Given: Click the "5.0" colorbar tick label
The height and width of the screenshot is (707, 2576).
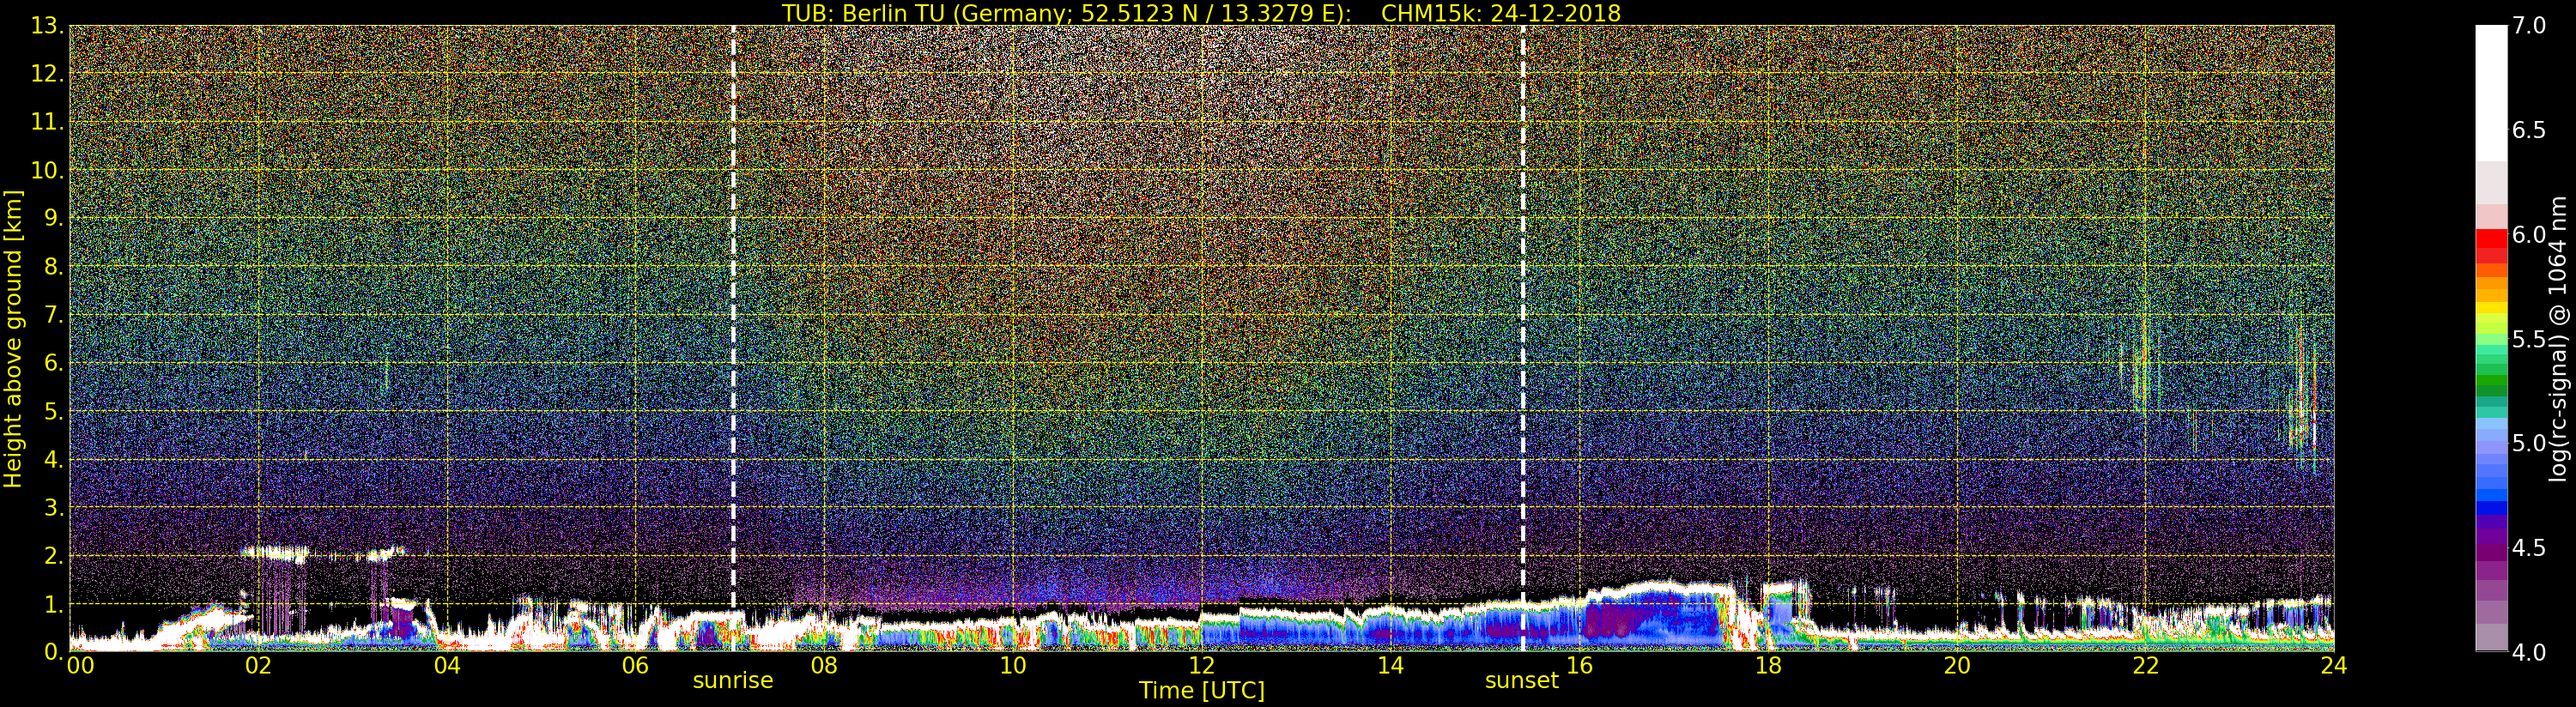Looking at the screenshot, I should [2529, 443].
